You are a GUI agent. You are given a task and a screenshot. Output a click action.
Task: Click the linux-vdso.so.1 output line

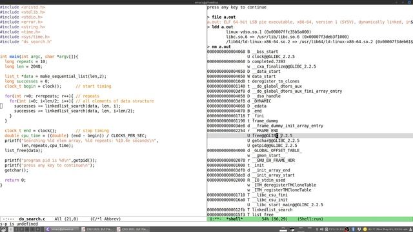pyautogui.click(x=268, y=32)
